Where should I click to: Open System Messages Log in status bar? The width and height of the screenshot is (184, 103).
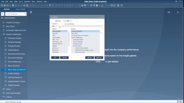13,102
